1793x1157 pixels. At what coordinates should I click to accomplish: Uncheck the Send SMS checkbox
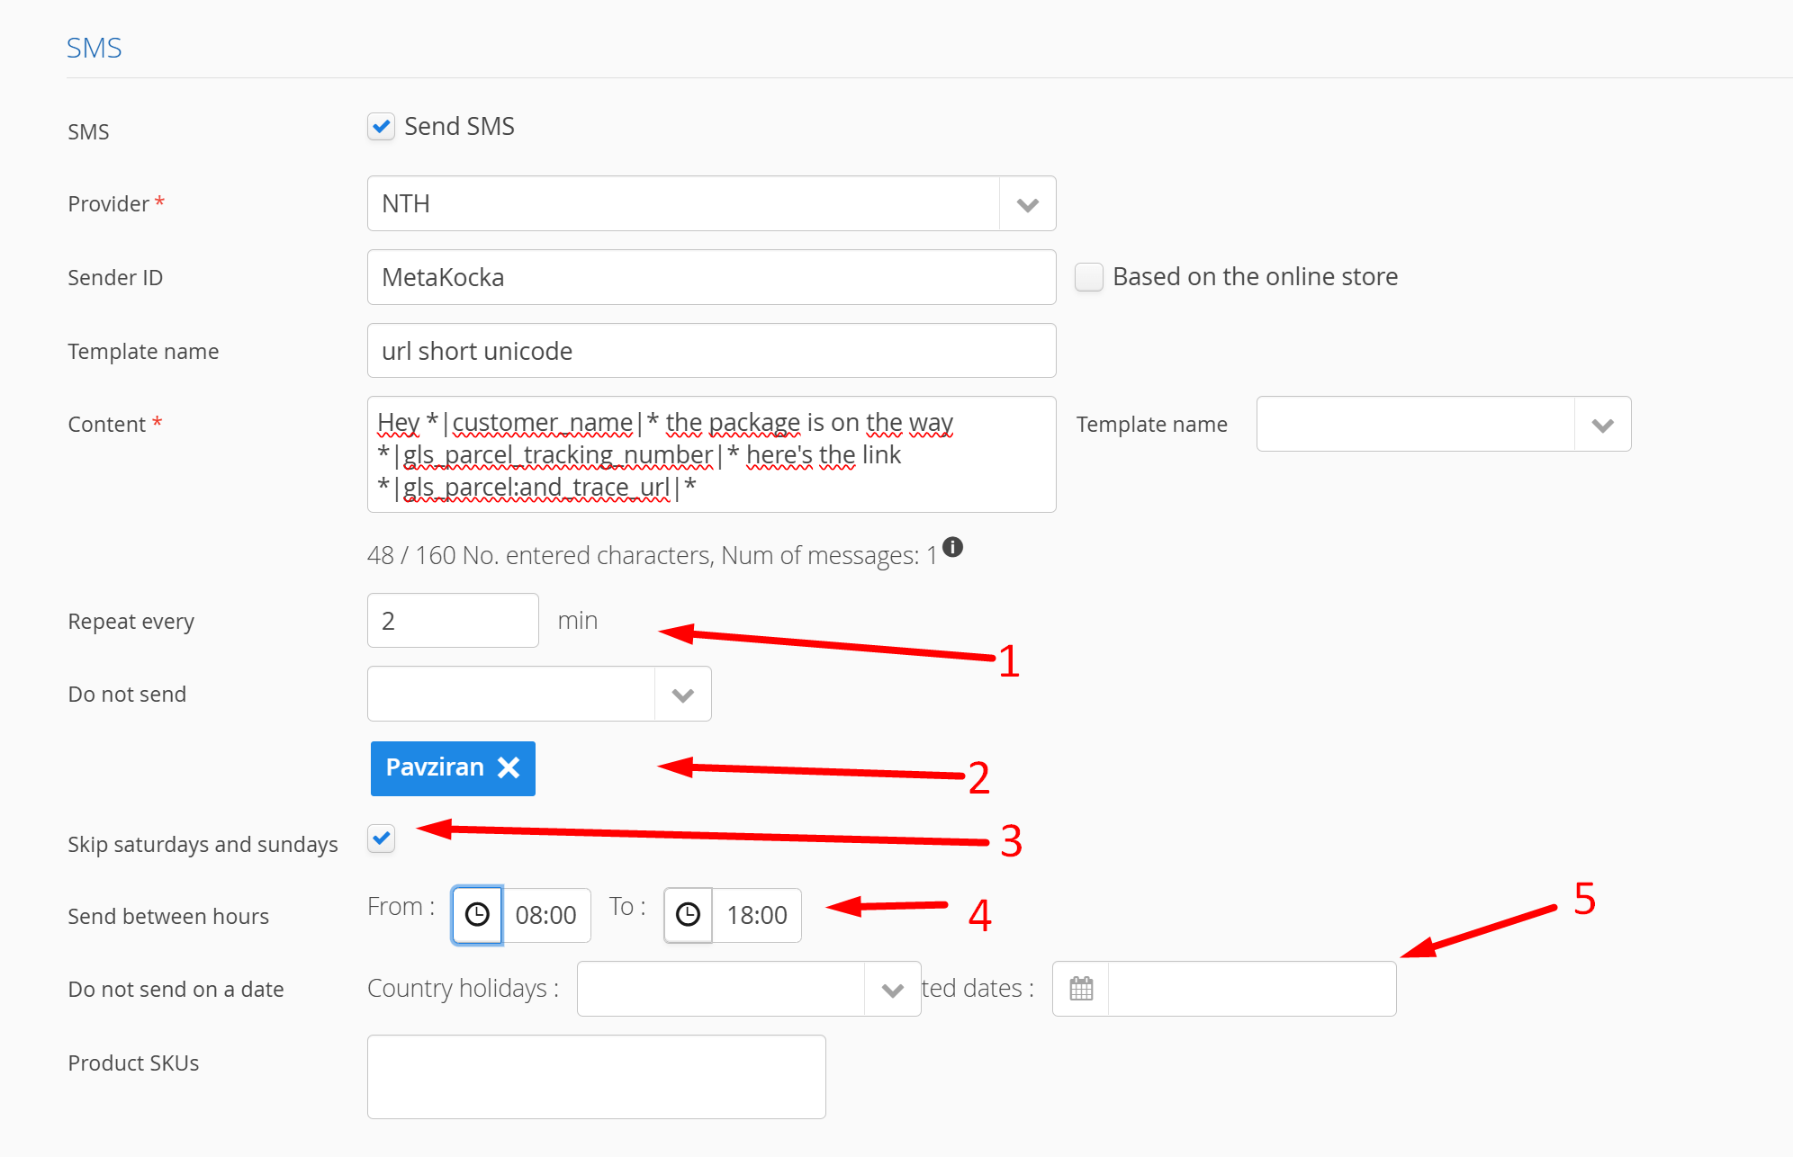click(382, 127)
